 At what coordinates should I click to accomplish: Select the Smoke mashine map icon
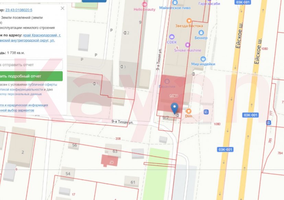pos(188,45)
